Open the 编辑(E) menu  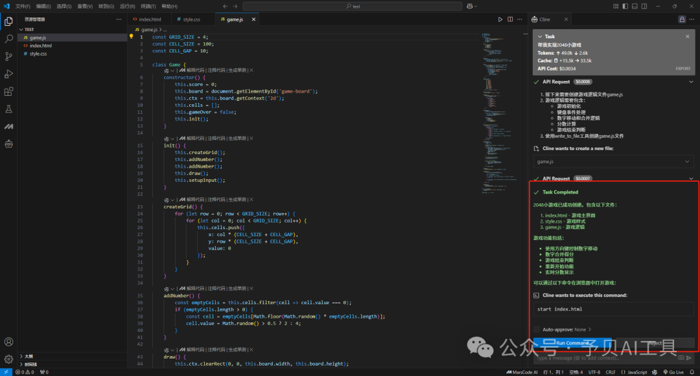coord(43,6)
